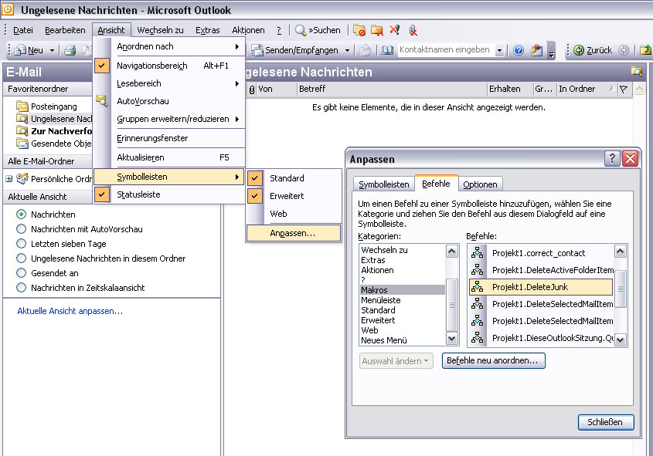The width and height of the screenshot is (653, 456).
Task: Open the Auswahl ändern dropdown button
Action: point(396,361)
